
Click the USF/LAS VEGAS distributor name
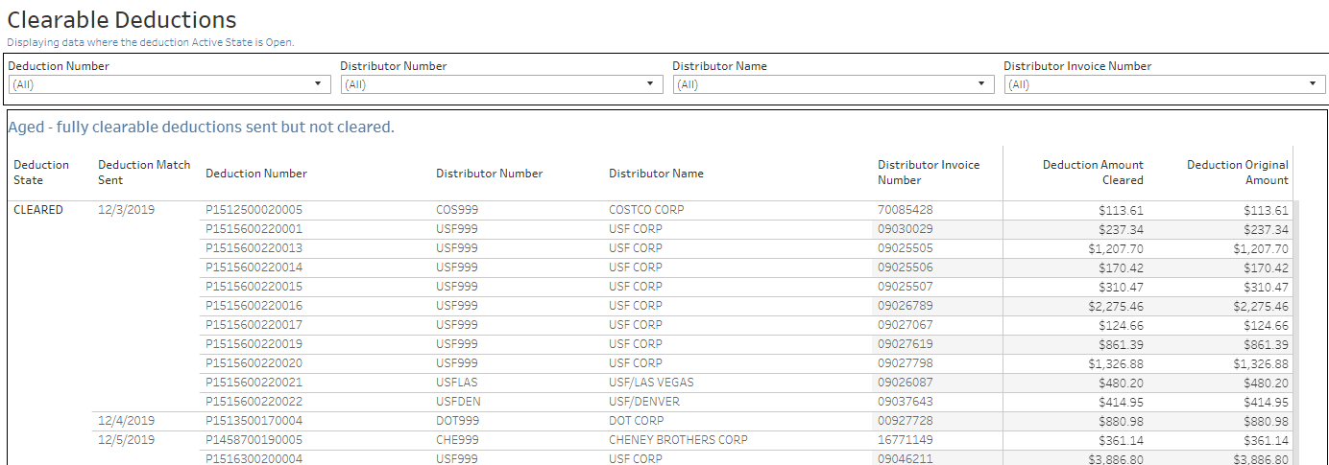651,383
